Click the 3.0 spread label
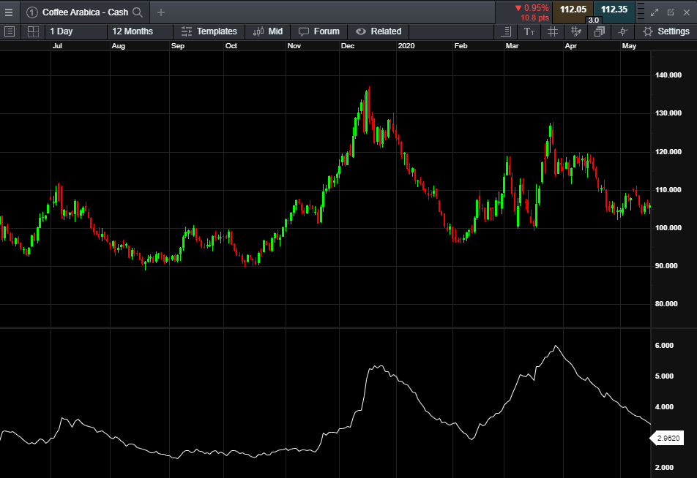This screenshot has width=697, height=478. point(594,20)
